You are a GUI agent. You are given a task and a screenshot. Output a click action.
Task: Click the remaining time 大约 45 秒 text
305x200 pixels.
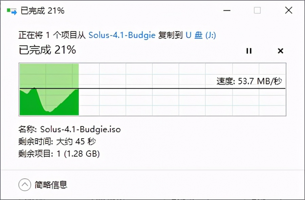[76, 141]
